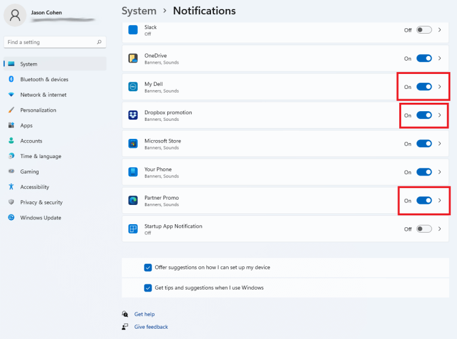Expand OneDrive notification settings chevron
The width and height of the screenshot is (457, 339).
click(x=440, y=58)
